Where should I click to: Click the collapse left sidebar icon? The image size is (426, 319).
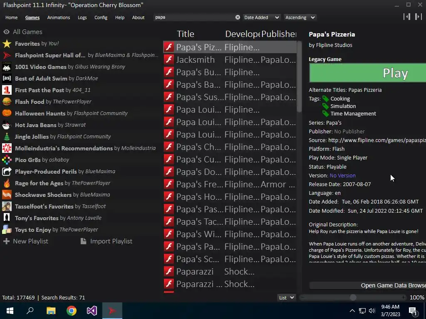407,17
